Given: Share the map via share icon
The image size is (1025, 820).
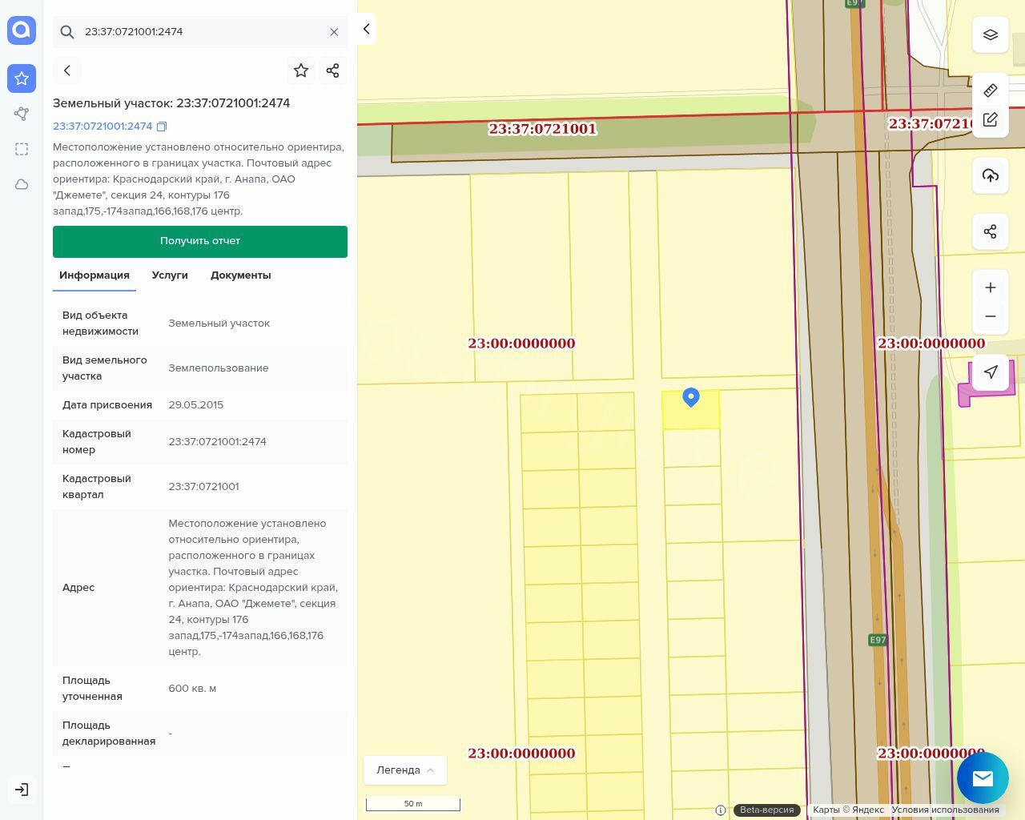Looking at the screenshot, I should (991, 231).
